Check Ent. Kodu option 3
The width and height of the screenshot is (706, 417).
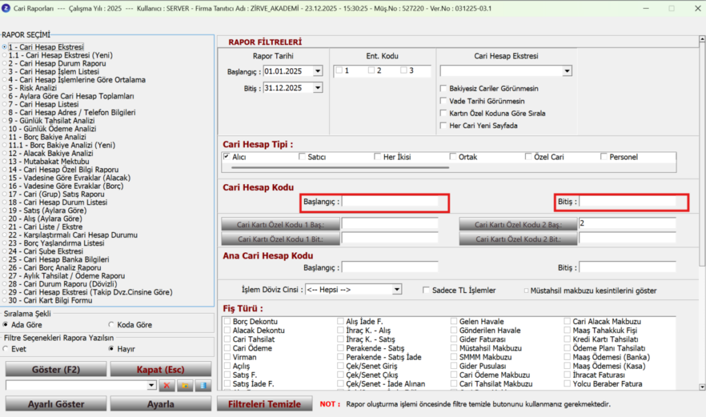[x=404, y=70]
